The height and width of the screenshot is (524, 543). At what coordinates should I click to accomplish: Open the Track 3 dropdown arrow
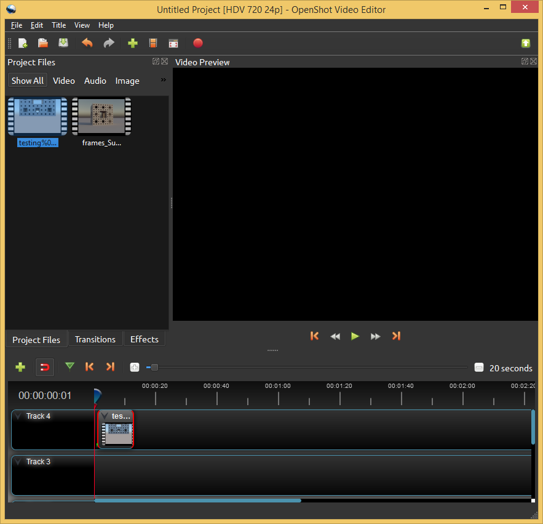pos(18,462)
